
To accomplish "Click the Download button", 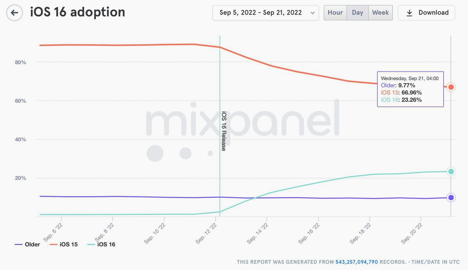I will click(x=426, y=13).
